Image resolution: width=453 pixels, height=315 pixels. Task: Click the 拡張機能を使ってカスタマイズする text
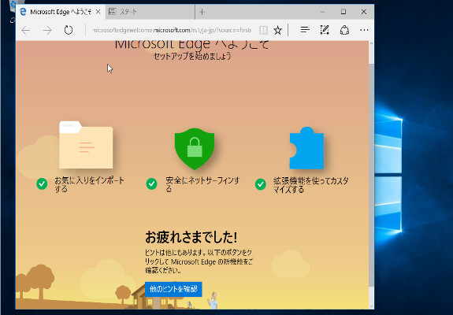point(311,185)
